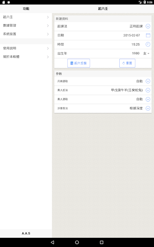Open the 系統設置 menu item
Image resolution: width=154 pixels, height=247 pixels.
point(26,34)
